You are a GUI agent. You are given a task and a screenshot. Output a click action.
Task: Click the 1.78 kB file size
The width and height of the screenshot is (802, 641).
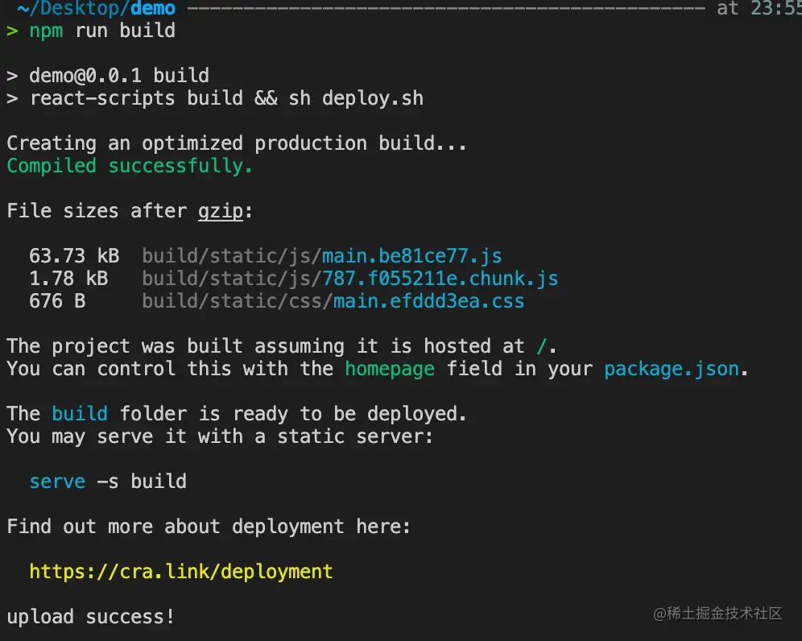pos(68,279)
